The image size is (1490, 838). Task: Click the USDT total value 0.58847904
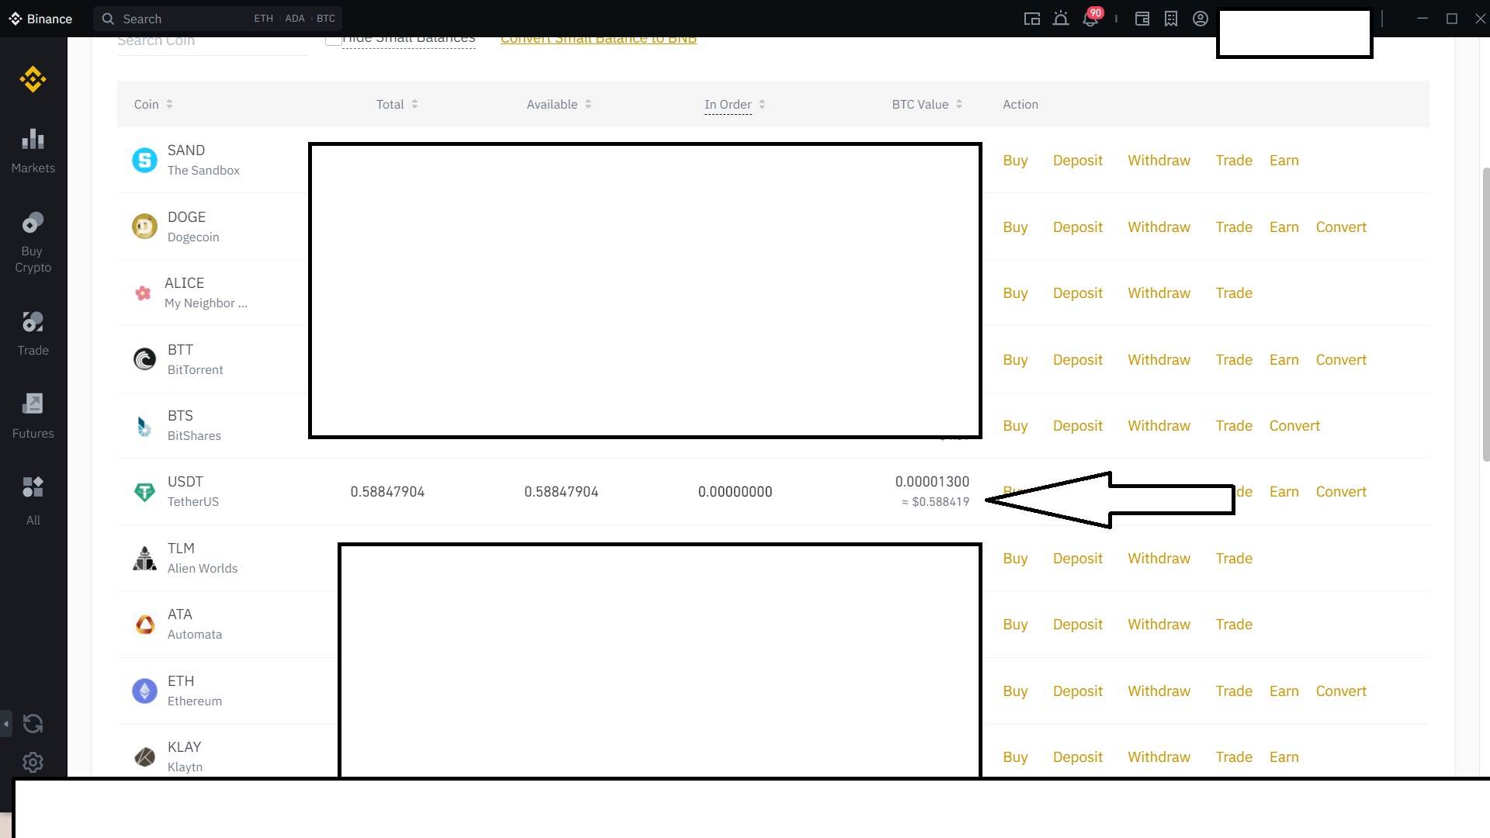(x=387, y=492)
